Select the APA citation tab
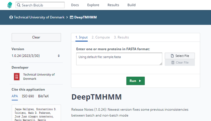Screen dimensions: 211x121 [15, 96]
